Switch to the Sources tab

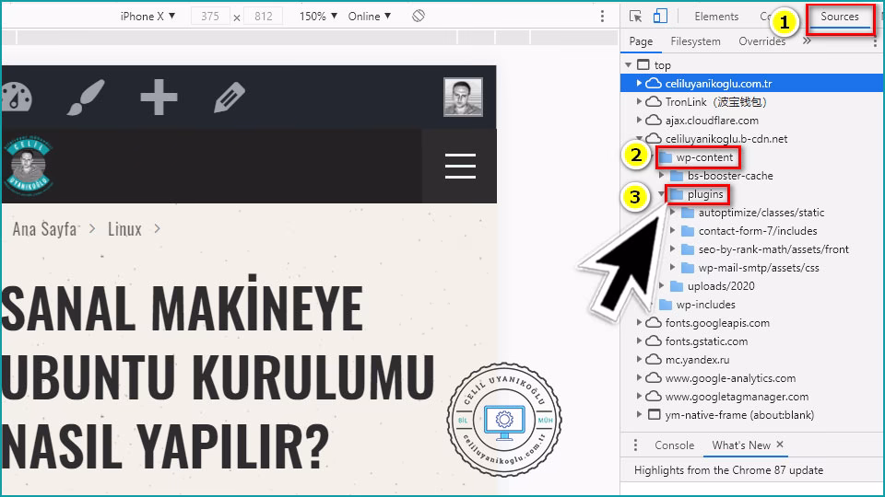(x=839, y=17)
